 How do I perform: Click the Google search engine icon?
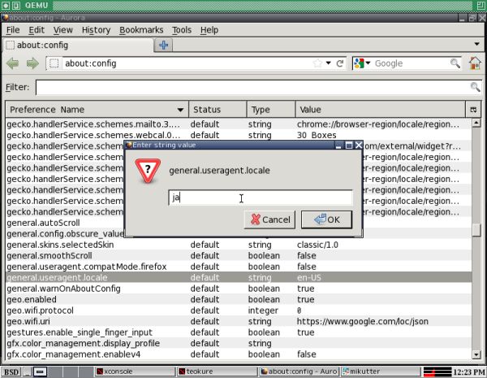tap(359, 63)
